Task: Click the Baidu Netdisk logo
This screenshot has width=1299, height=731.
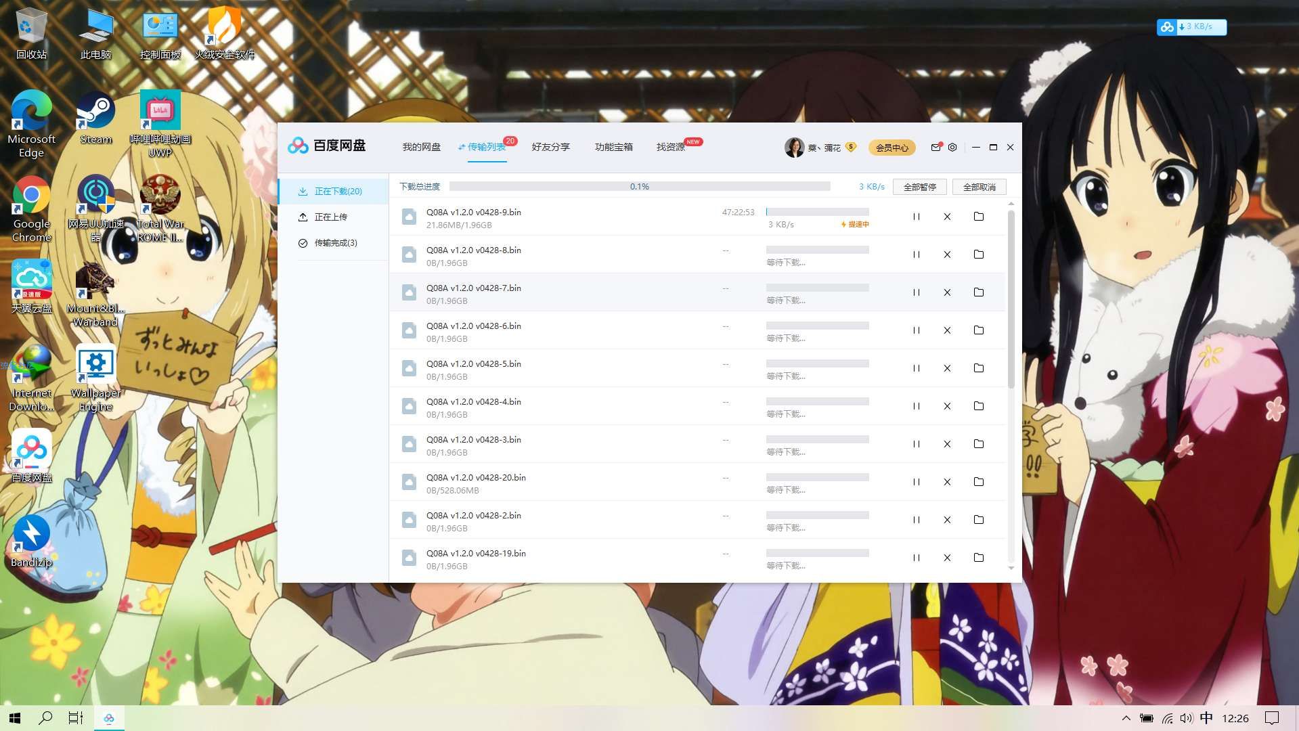Action: (326, 146)
